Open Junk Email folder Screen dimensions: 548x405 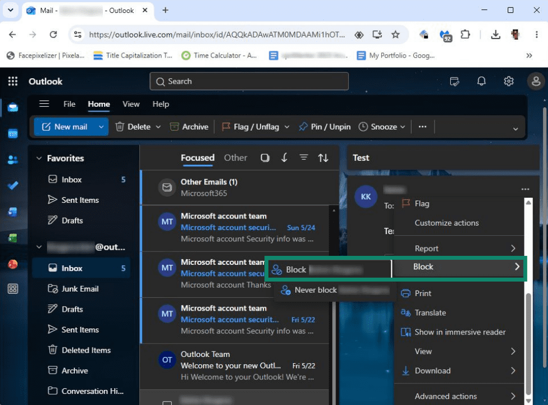click(x=81, y=289)
